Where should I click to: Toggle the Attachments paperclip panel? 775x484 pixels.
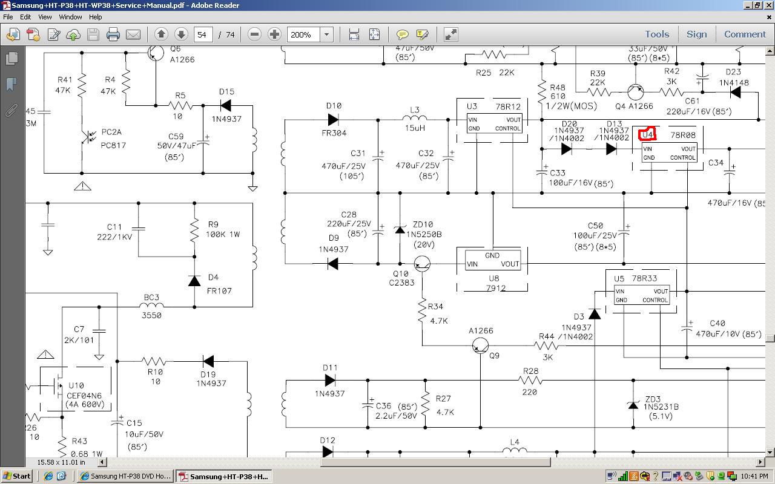(x=12, y=110)
